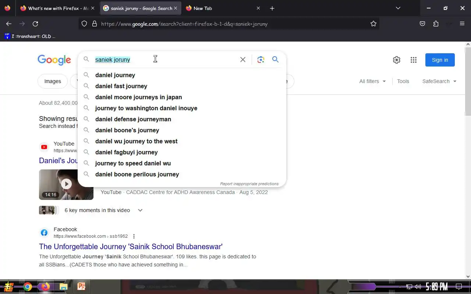Expand 6 key moments in this video
The width and height of the screenshot is (471, 294).
point(140,210)
